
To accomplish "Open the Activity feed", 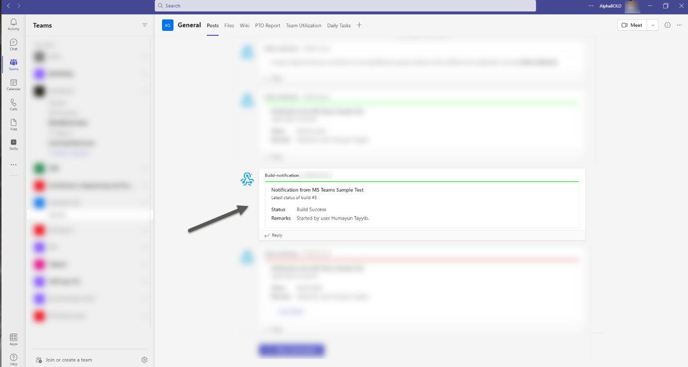I will [13, 24].
